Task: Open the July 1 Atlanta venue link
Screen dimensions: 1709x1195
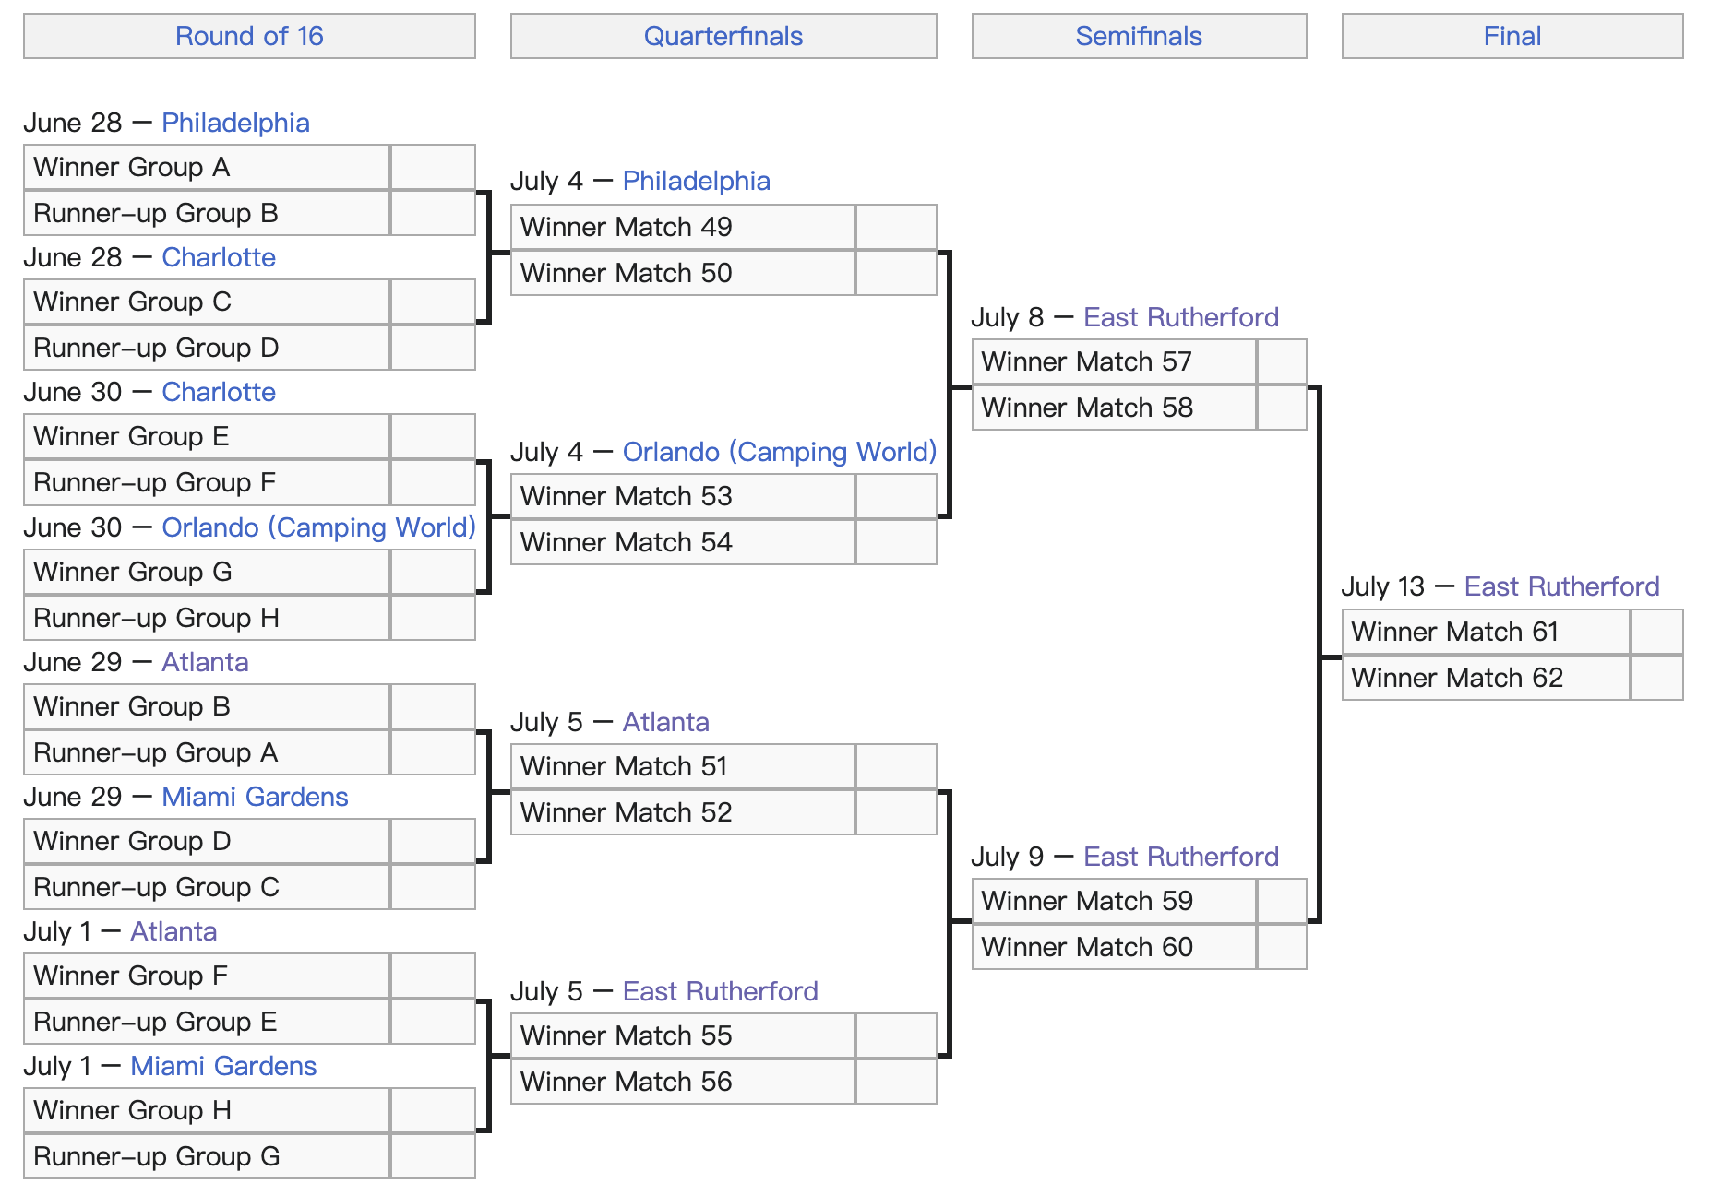Action: pyautogui.click(x=173, y=931)
